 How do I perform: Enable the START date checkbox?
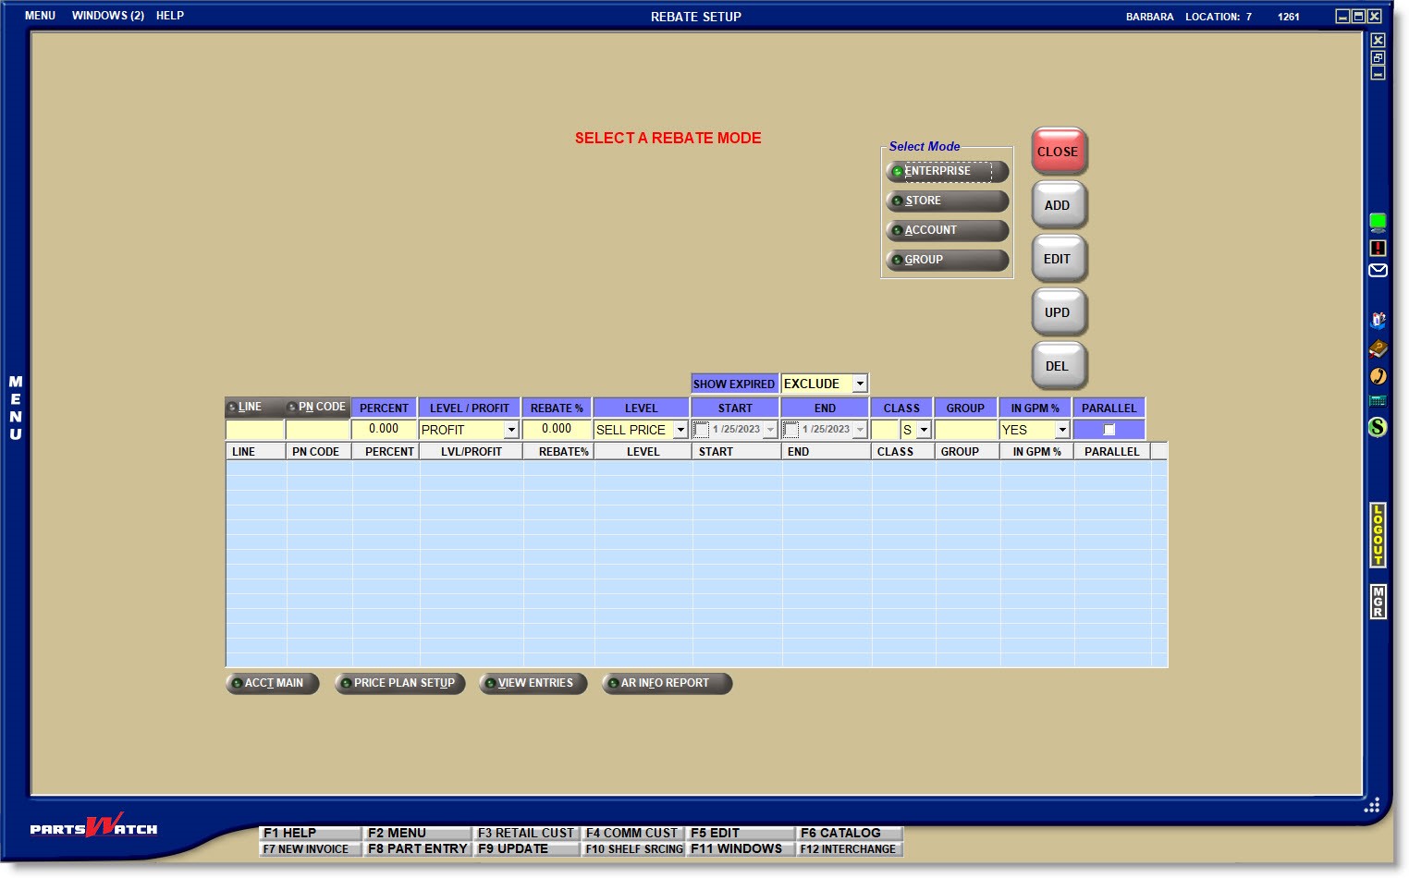702,430
